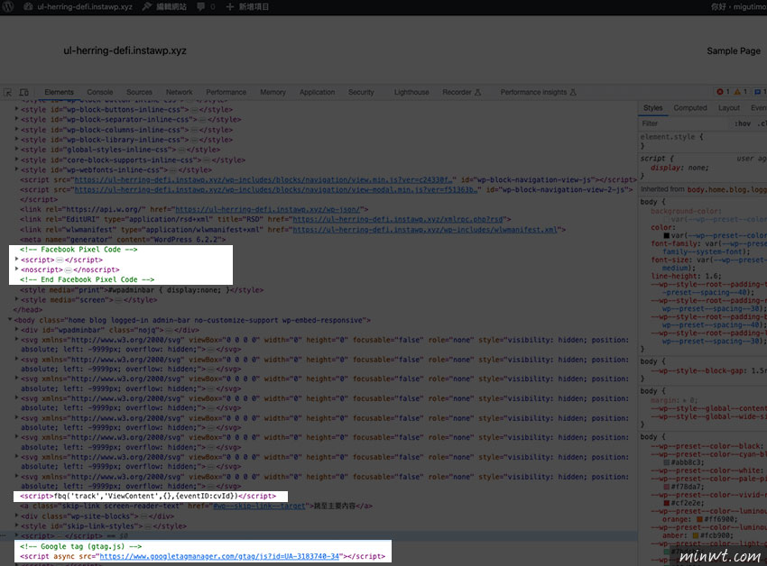Click the #abb8c3 color swatch

666,462
